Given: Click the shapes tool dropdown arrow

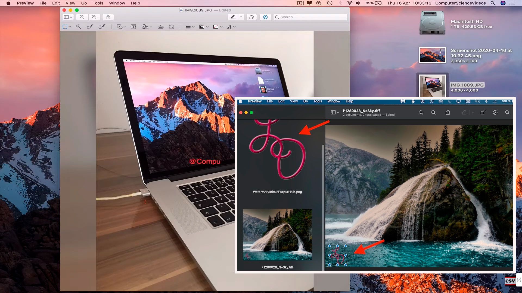Looking at the screenshot, I should click(125, 27).
